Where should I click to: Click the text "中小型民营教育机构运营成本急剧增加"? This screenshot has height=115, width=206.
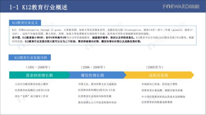point(164,96)
